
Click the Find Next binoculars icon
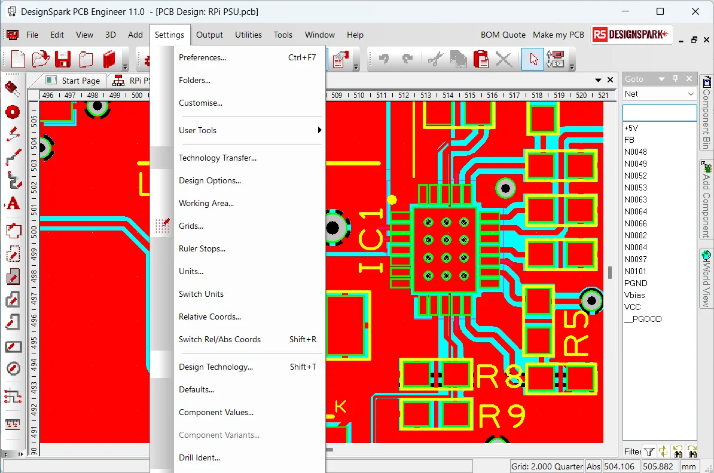click(691, 451)
